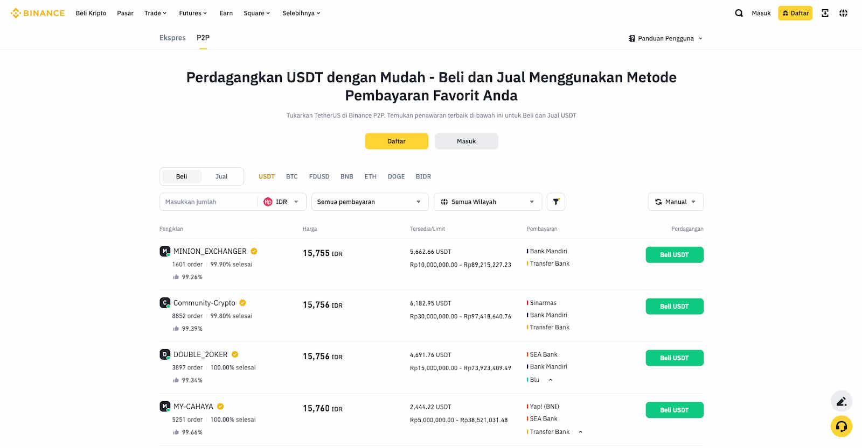
Task: Click thumbs-up icon beside 99.34%
Action: (176, 380)
